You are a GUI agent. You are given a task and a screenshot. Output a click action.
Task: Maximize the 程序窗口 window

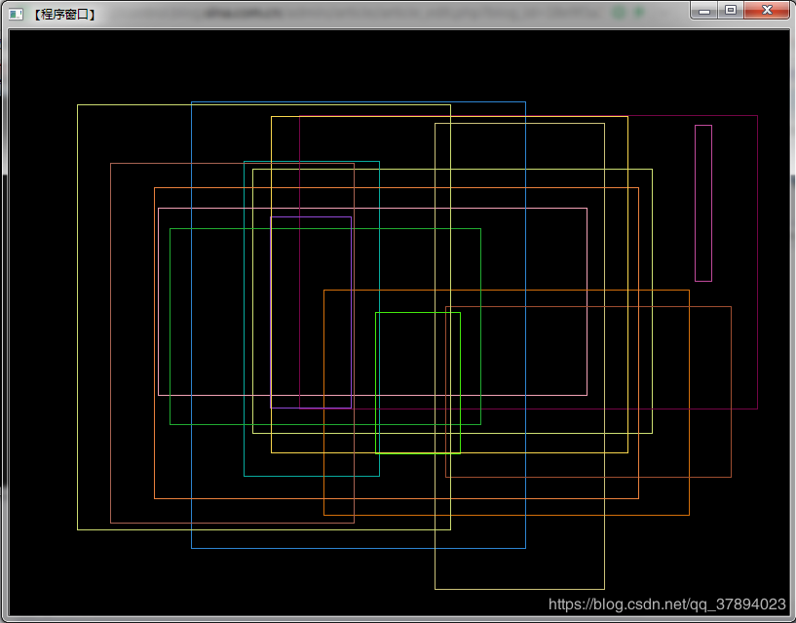(731, 10)
